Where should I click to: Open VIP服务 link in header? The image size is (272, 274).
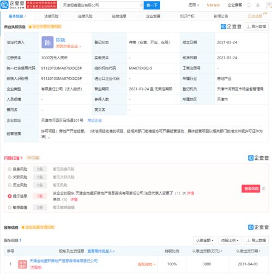[213, 5]
